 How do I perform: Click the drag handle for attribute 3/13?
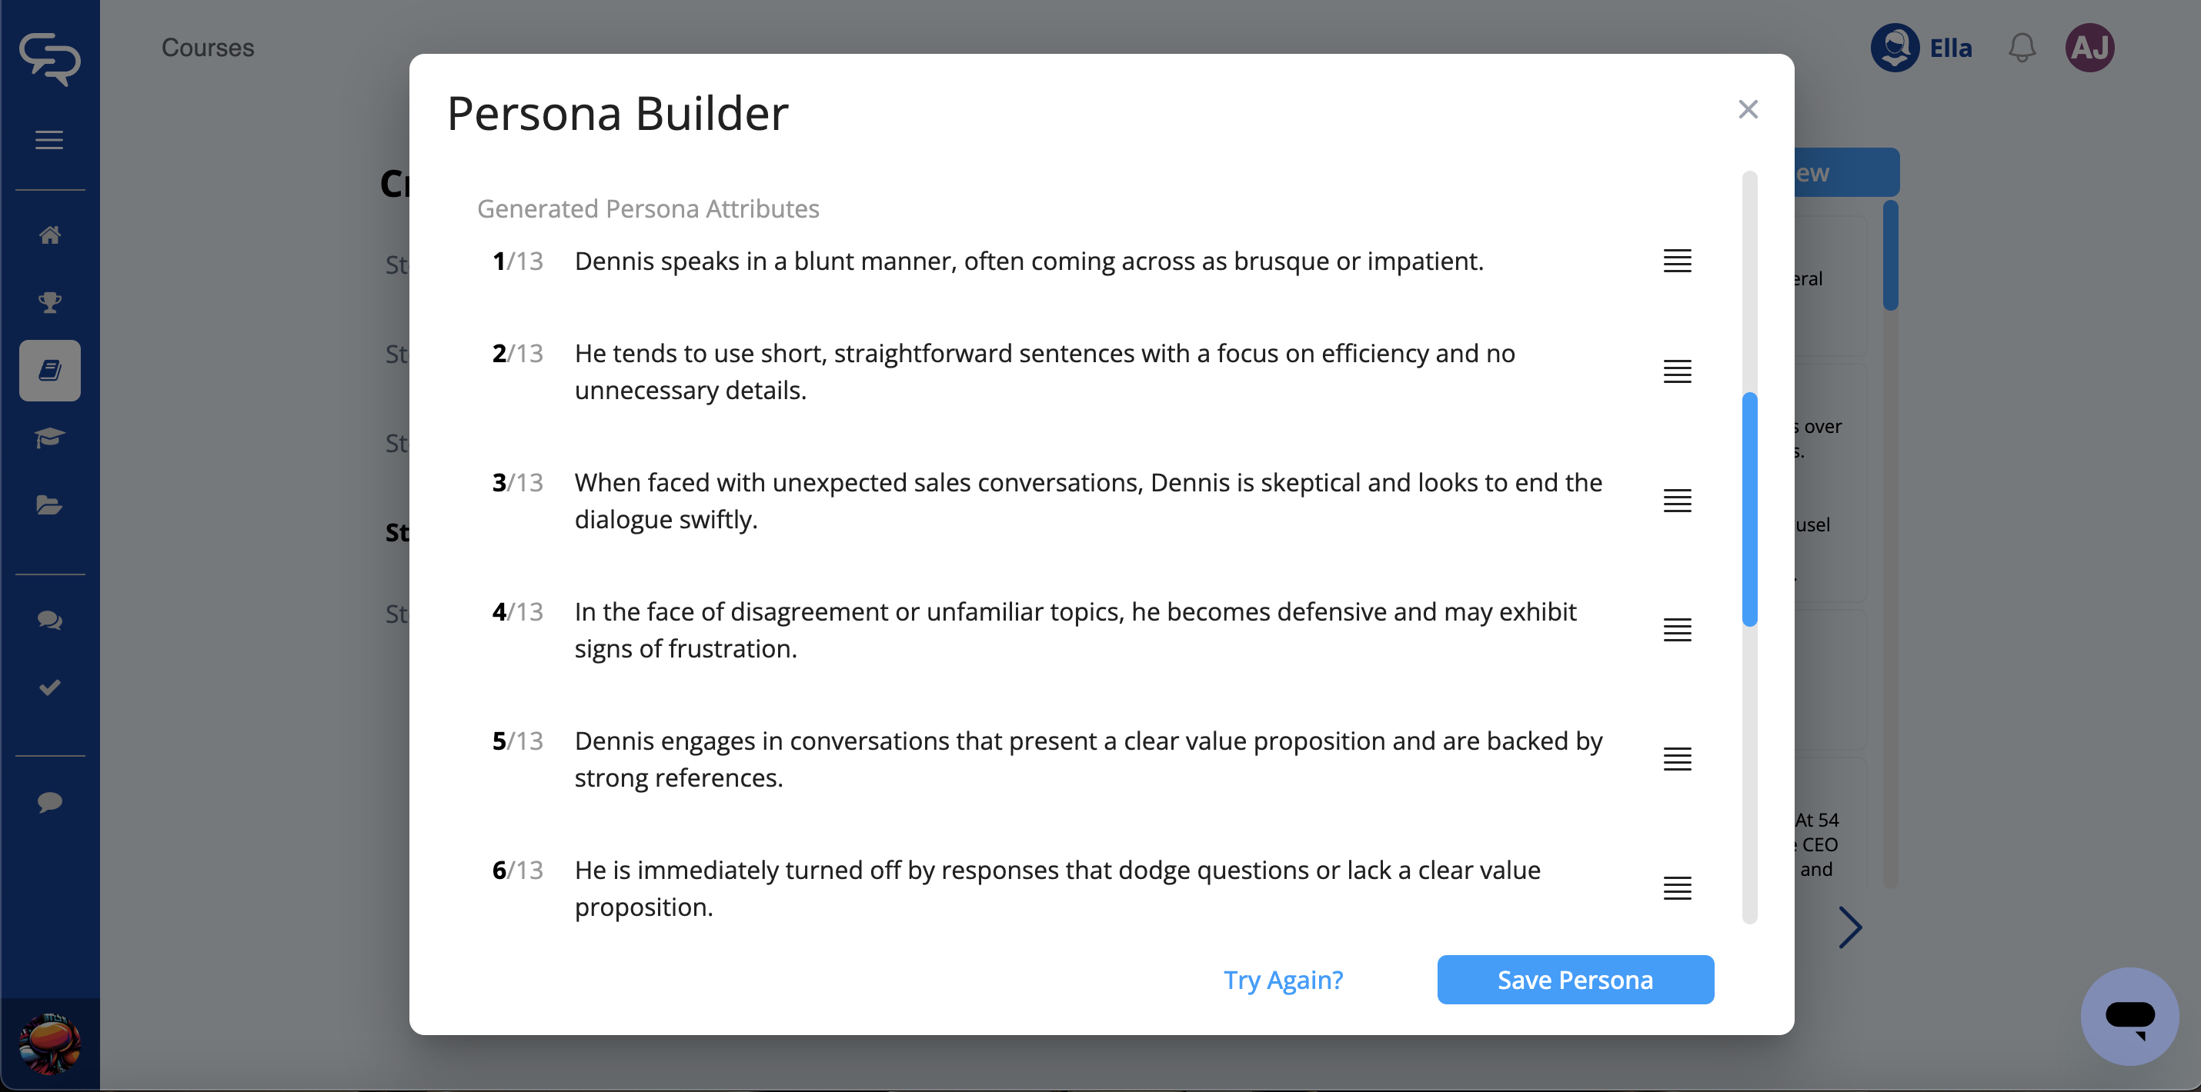[1676, 501]
